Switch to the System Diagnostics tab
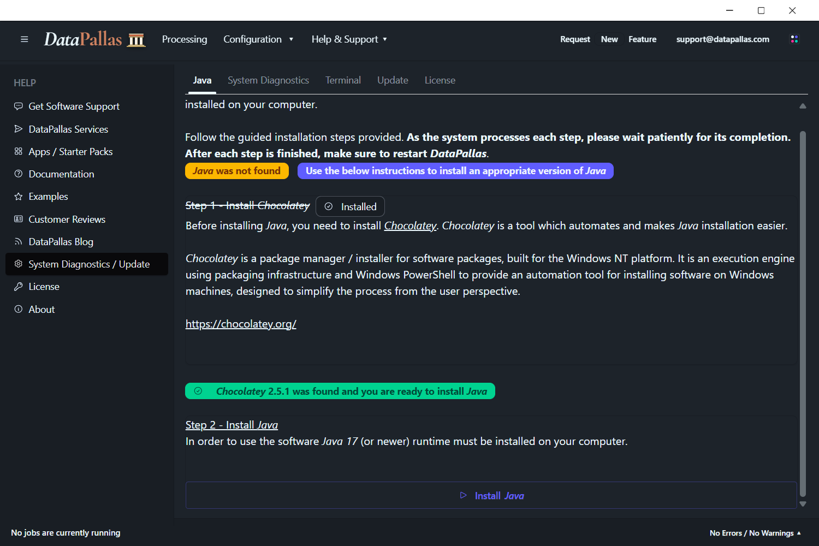Image resolution: width=819 pixels, height=546 pixels. pyautogui.click(x=268, y=80)
